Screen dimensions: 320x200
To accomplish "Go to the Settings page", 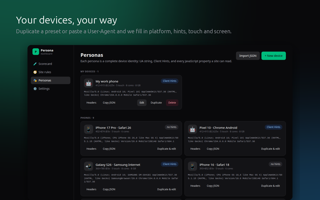I will (x=50, y=88).
